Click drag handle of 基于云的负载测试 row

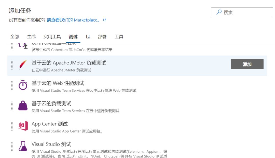(12, 106)
